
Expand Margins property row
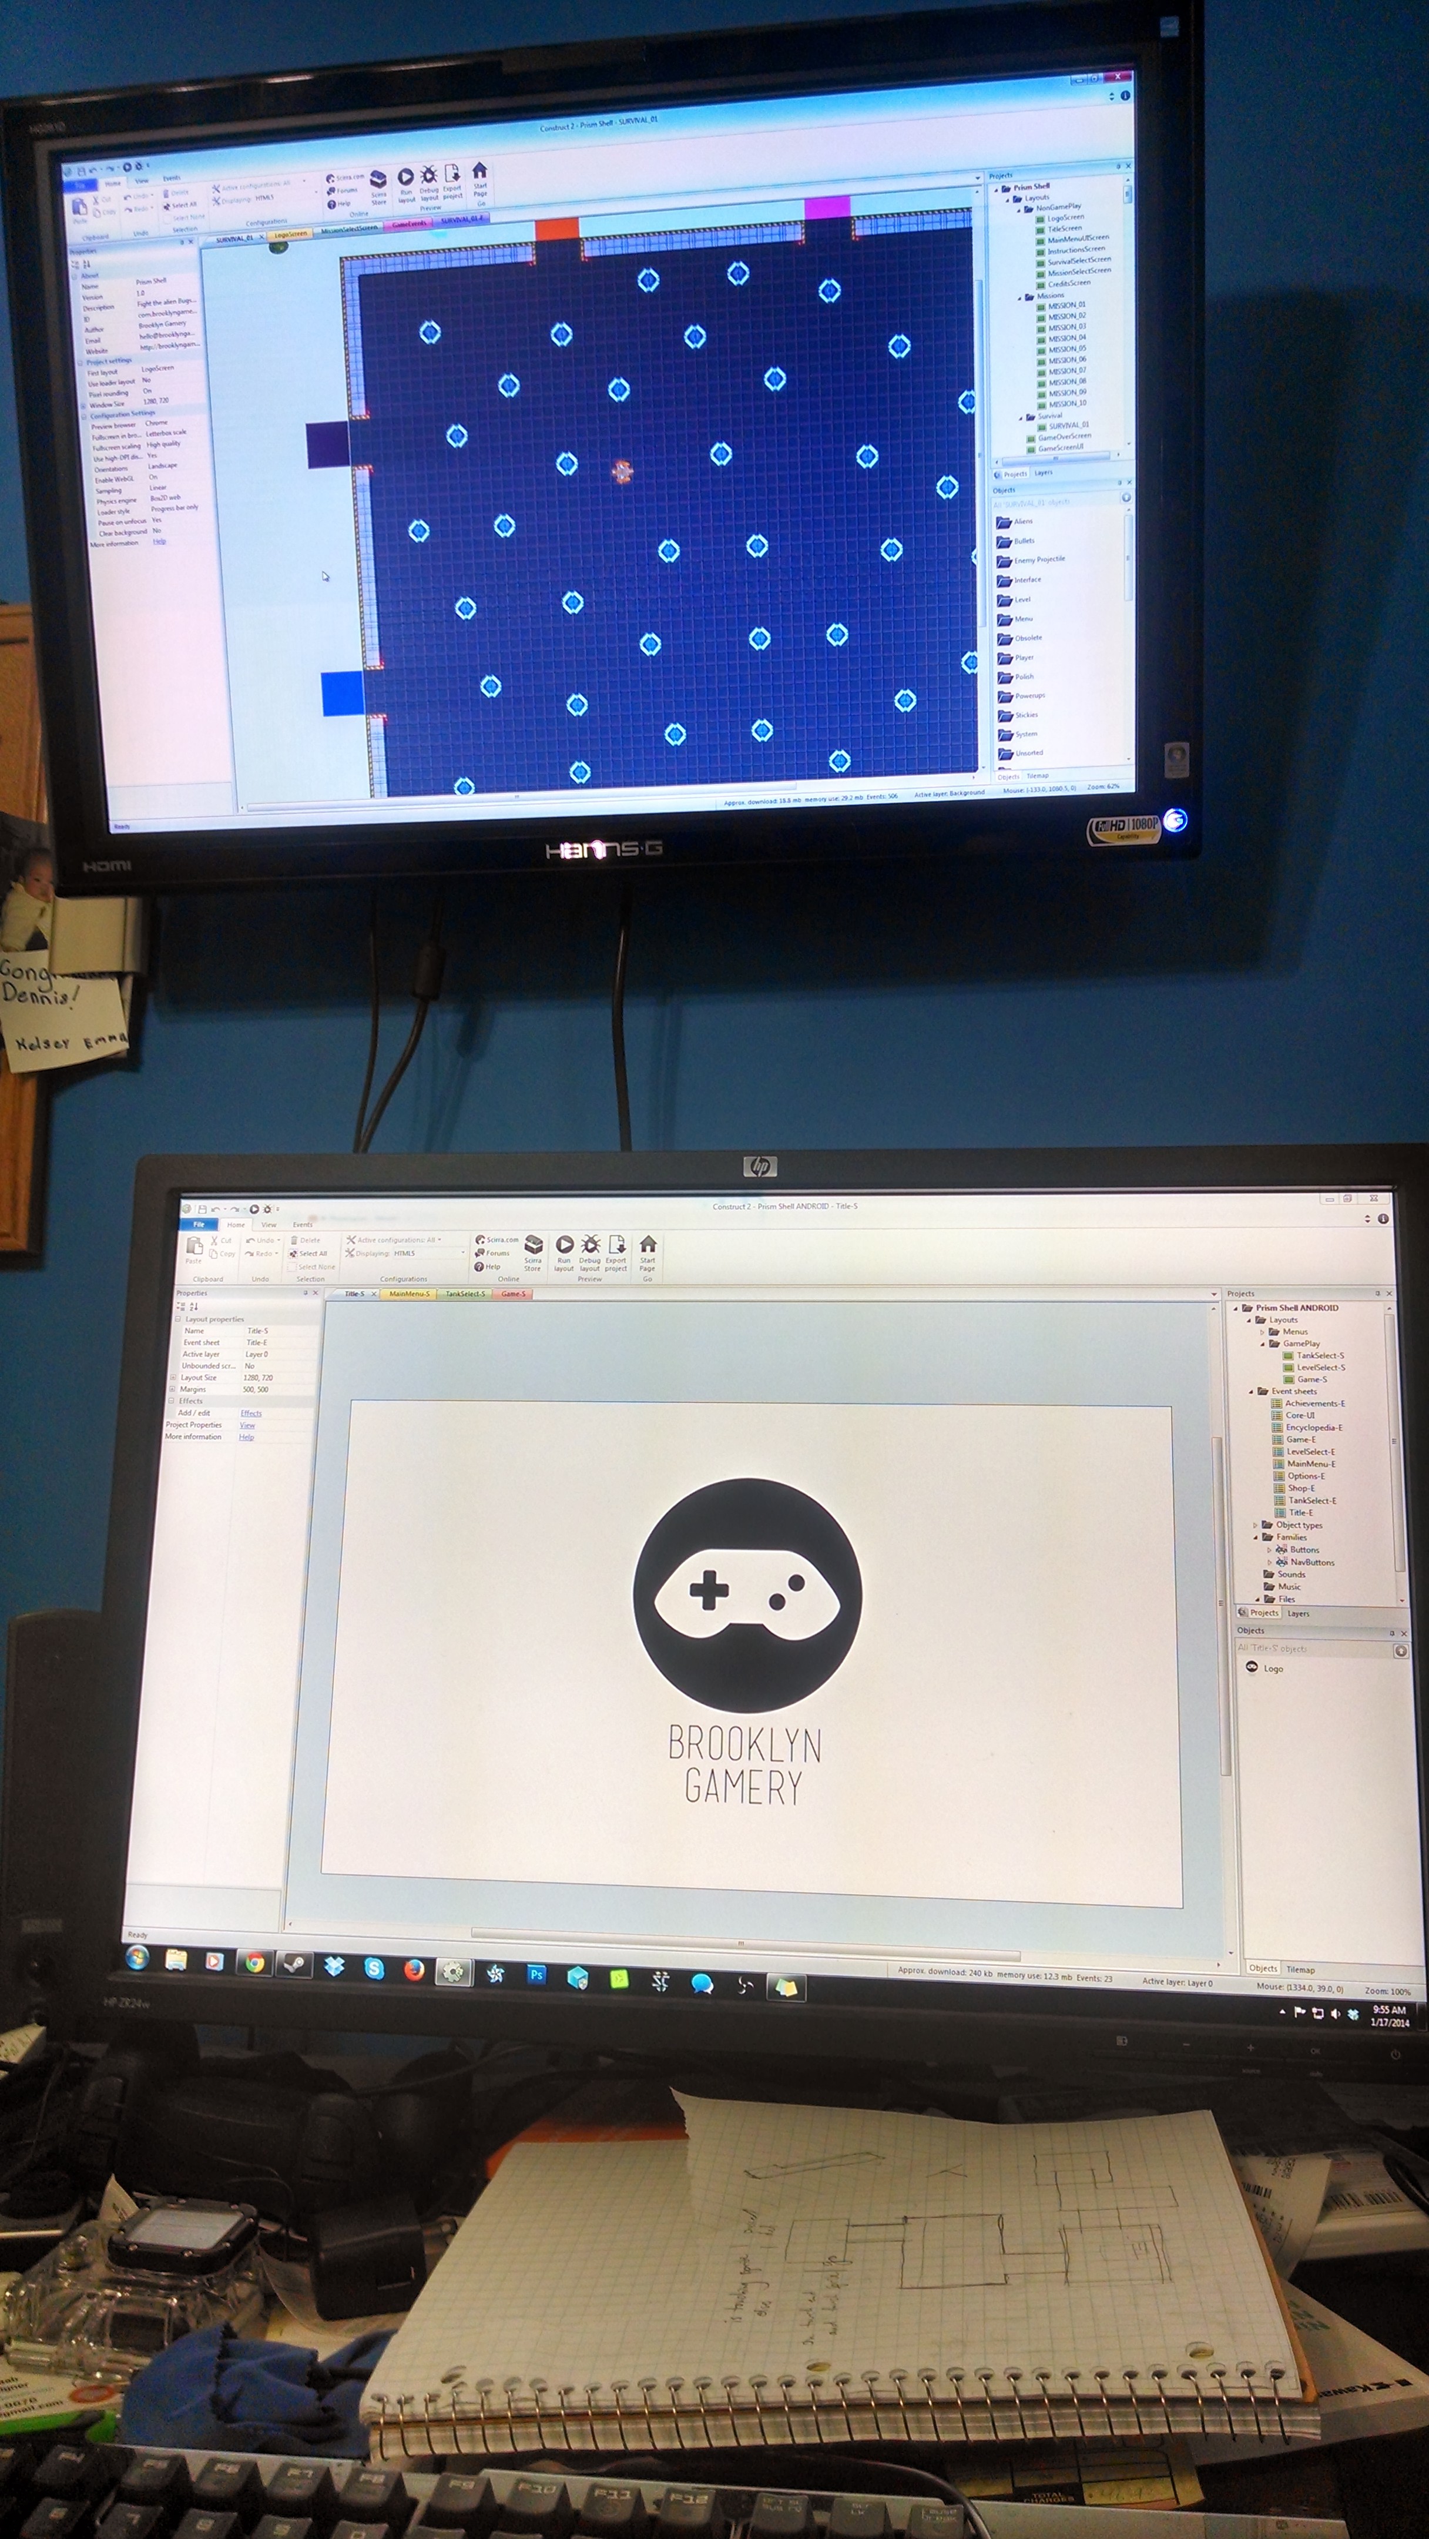tap(173, 1390)
